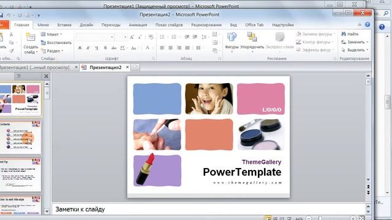
Task: Click Decrease Font Size icon
Action: [140, 37]
